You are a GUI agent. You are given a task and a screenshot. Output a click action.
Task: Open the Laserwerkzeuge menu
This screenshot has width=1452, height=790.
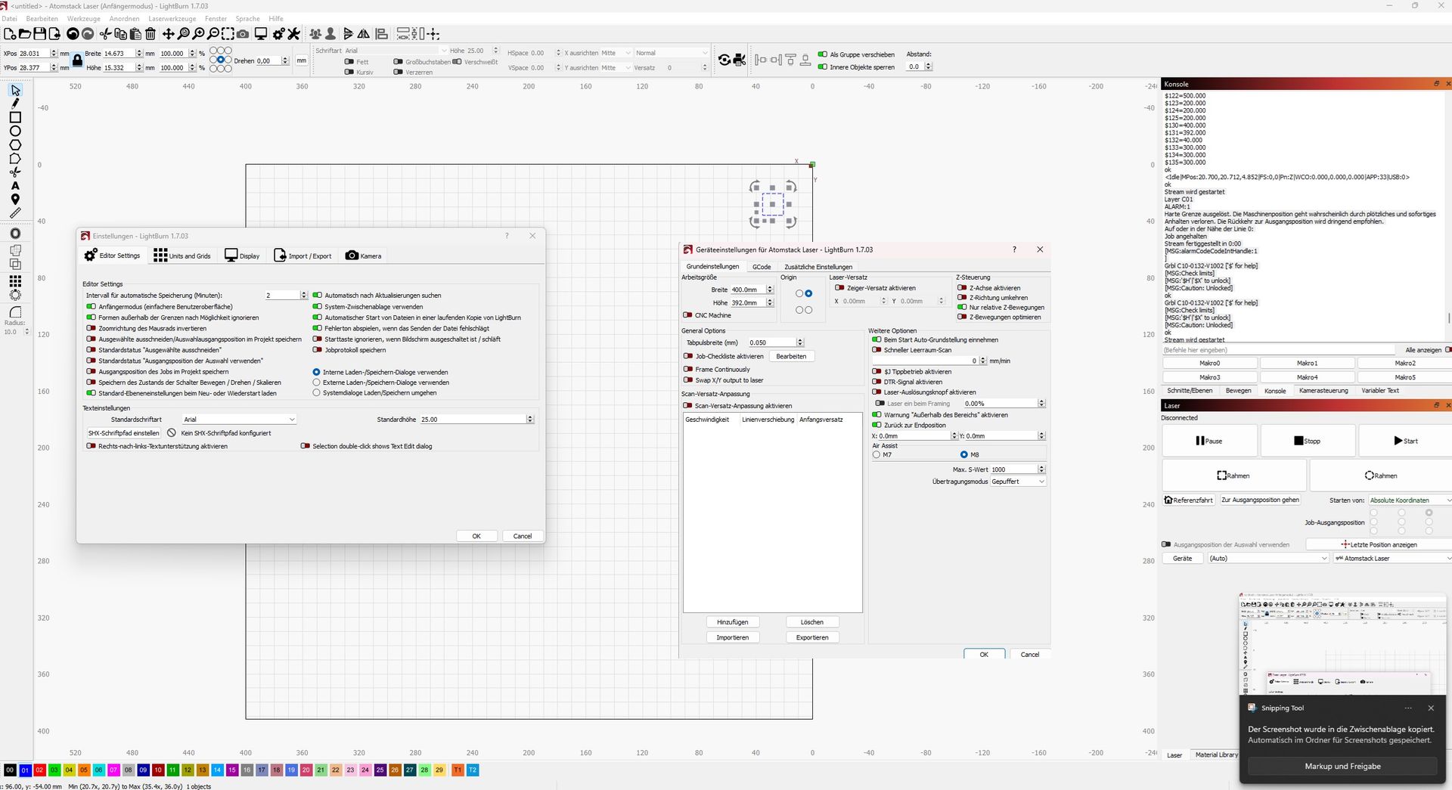tap(172, 19)
